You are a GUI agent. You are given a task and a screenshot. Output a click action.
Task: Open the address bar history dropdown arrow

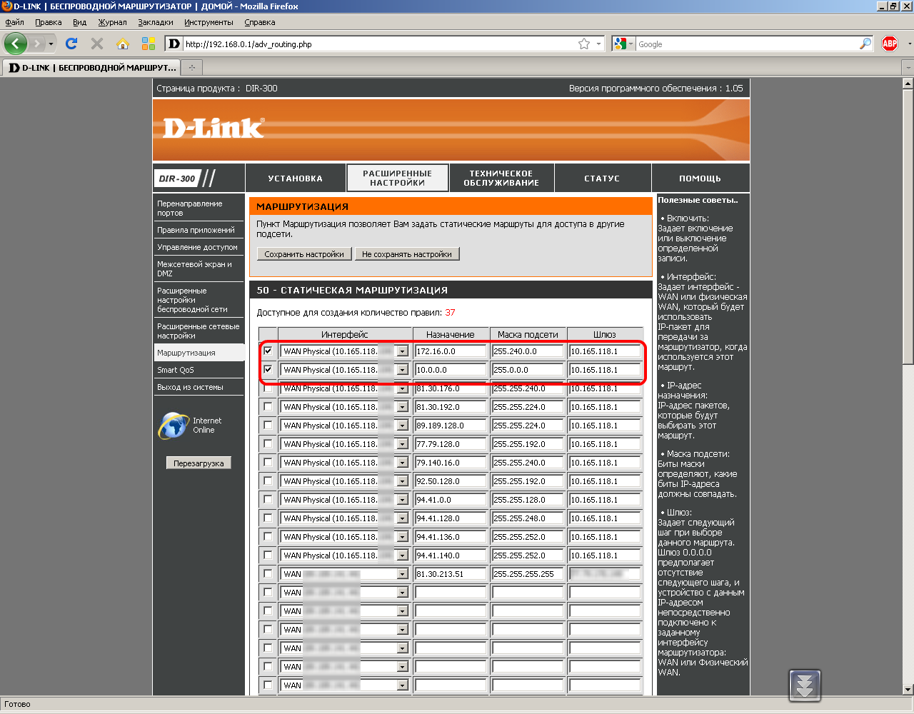598,44
